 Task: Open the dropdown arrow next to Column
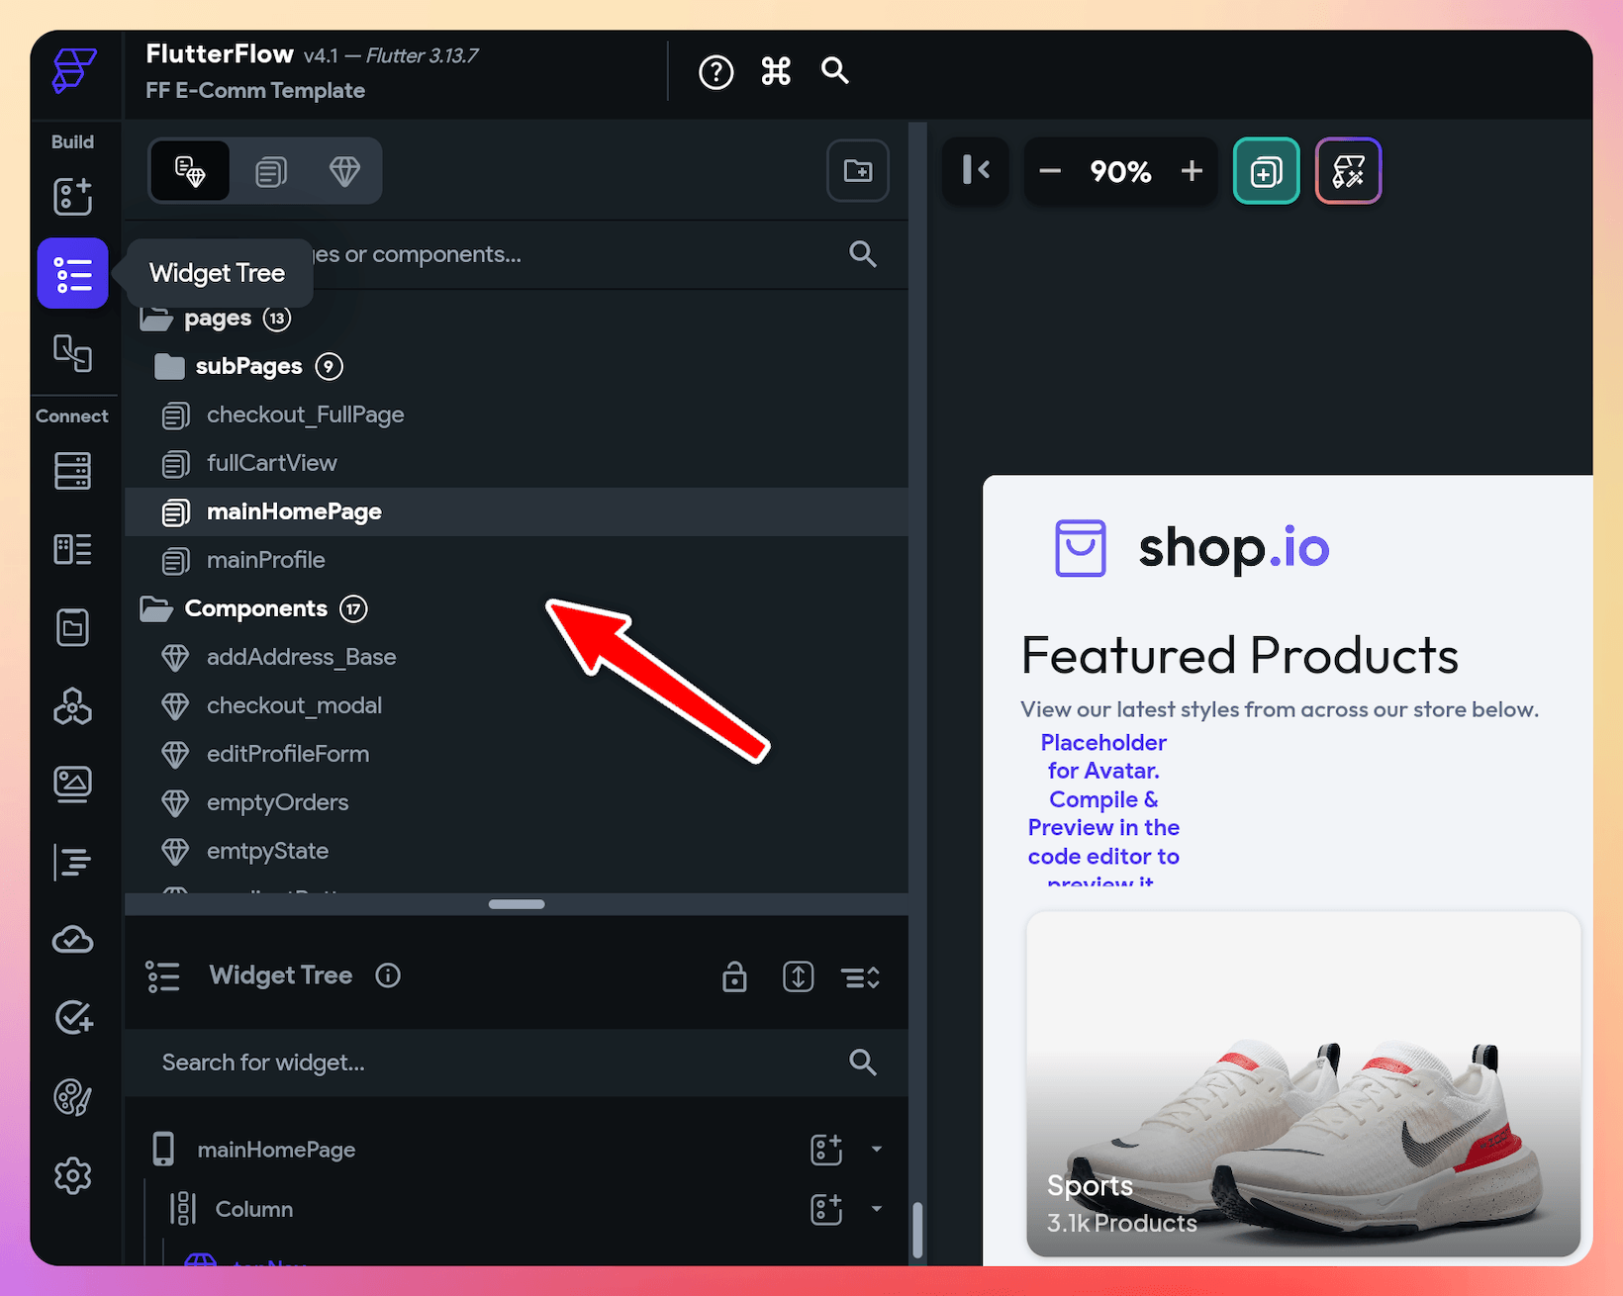[875, 1208]
